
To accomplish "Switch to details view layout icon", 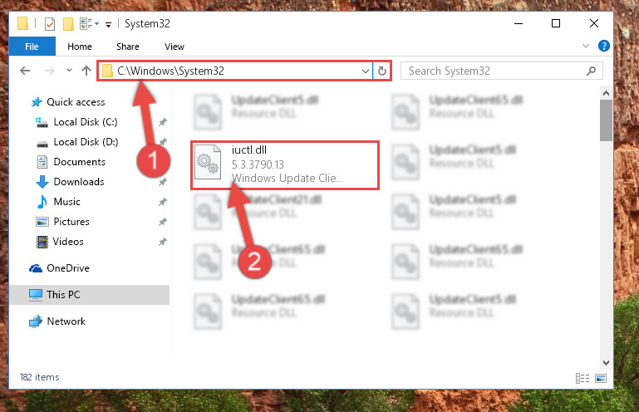I will tap(582, 378).
